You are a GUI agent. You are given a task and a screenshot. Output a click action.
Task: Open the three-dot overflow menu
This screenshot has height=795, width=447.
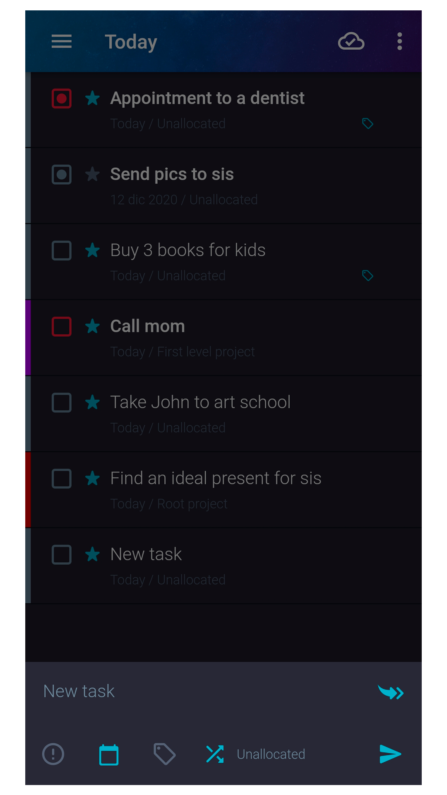399,41
